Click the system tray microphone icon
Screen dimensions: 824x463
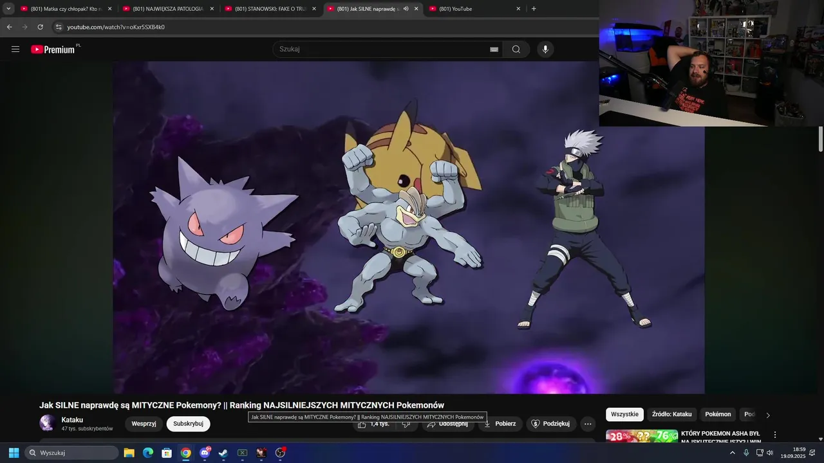tap(746, 453)
